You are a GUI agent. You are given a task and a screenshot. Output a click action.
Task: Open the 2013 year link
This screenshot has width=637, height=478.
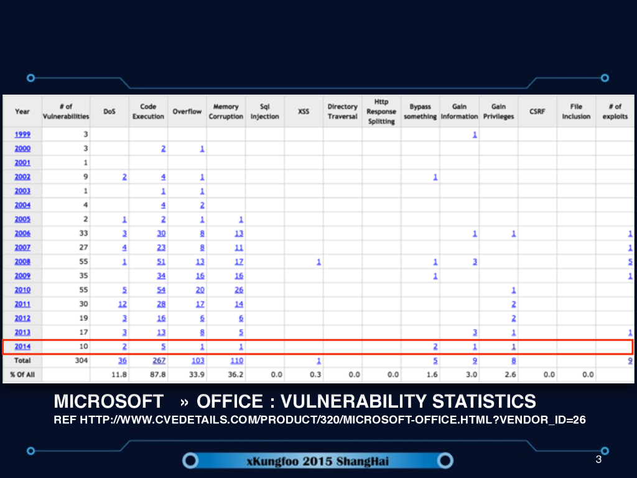[22, 332]
